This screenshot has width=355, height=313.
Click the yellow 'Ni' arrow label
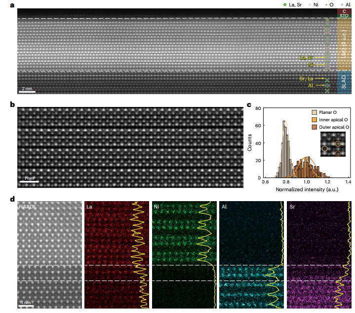tap(311, 65)
